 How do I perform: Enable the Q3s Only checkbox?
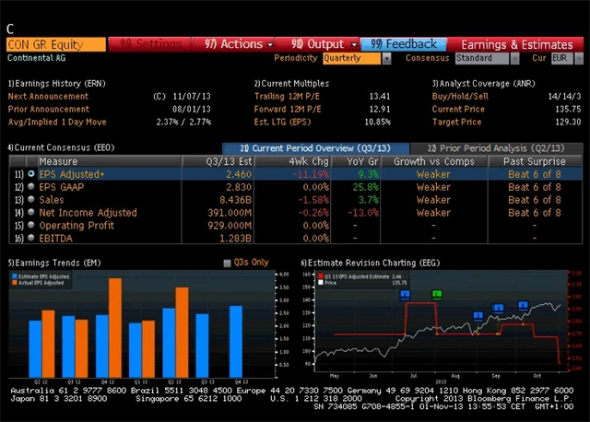[x=228, y=263]
